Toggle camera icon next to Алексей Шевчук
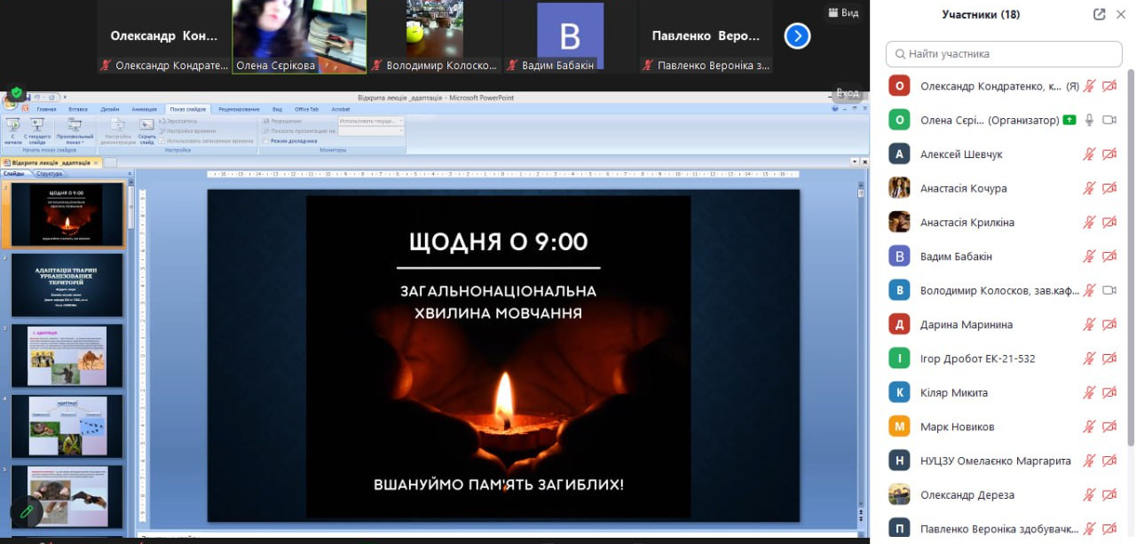Screen dimensions: 1136x544 click(x=1109, y=154)
